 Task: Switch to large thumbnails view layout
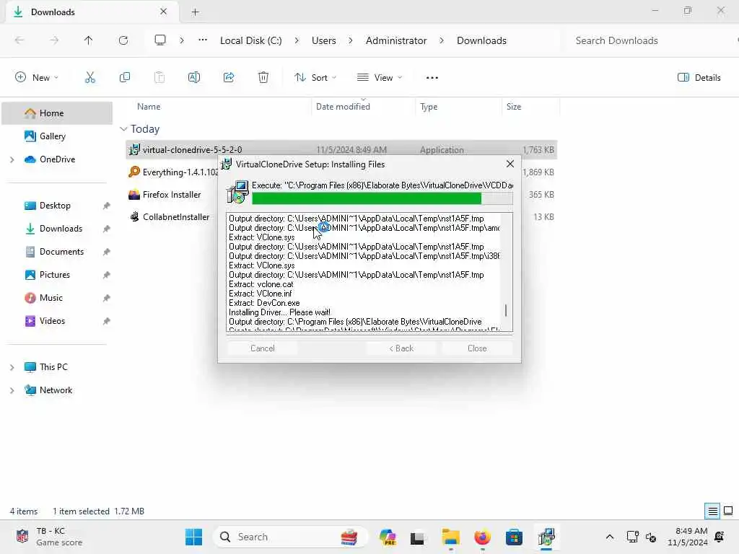[x=728, y=511]
